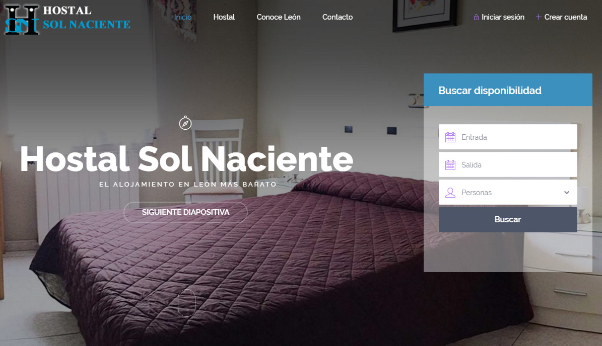Click the mouse scroll-down indicator icon
The width and height of the screenshot is (602, 346).
tap(186, 303)
